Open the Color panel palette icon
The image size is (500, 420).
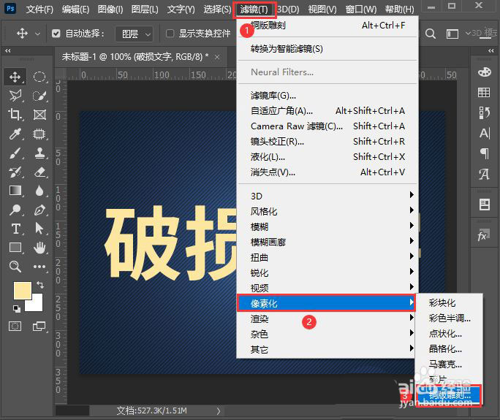point(485,72)
